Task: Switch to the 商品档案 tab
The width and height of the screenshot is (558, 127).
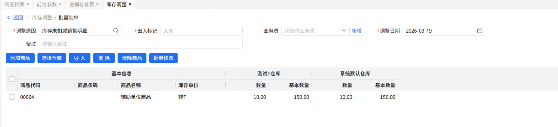Action: tap(14, 4)
